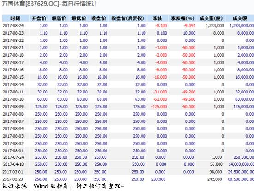Click the 开盘价 column header
This screenshot has width=254, height=191.
click(39, 18)
